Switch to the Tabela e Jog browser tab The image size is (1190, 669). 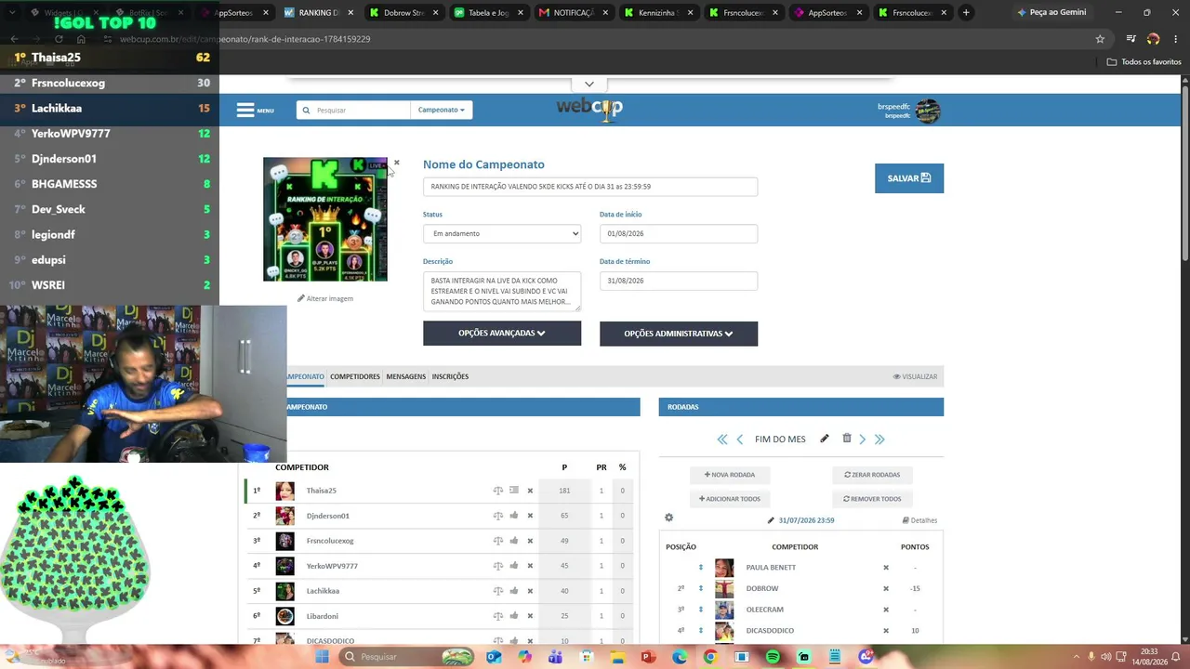[x=488, y=13]
